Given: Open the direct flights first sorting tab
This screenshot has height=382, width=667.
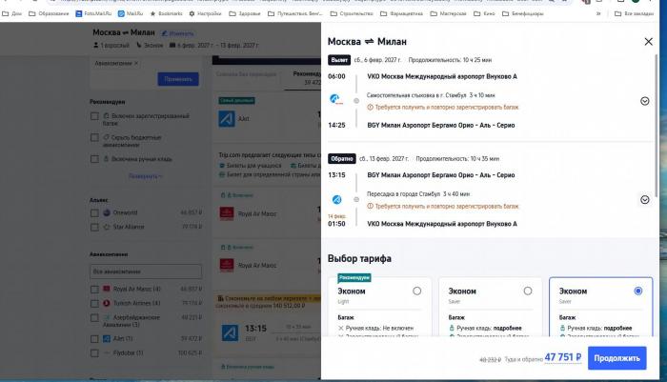Looking at the screenshot, I should pos(246,74).
